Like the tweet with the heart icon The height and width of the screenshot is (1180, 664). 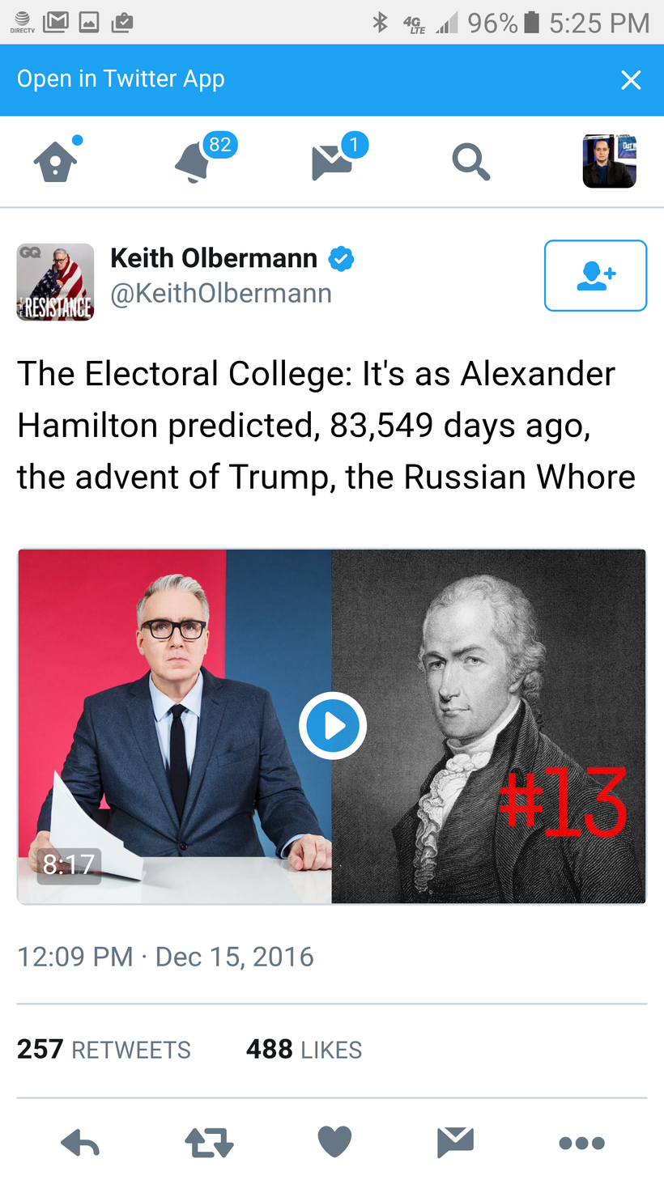coord(334,1142)
